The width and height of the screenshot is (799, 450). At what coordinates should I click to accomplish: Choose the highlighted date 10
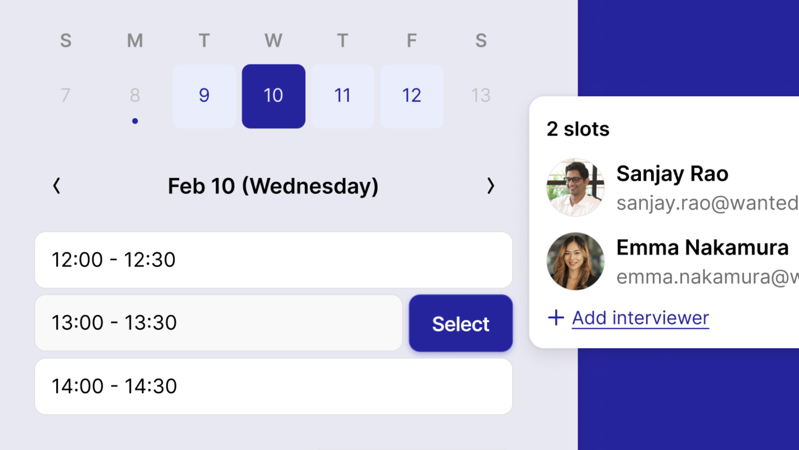[x=274, y=96]
